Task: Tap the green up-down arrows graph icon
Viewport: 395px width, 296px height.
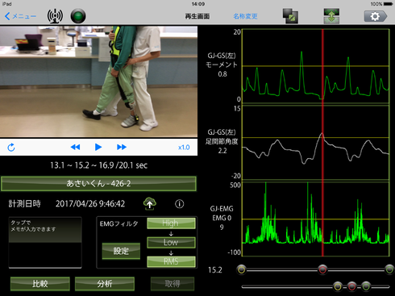Action: (x=331, y=16)
